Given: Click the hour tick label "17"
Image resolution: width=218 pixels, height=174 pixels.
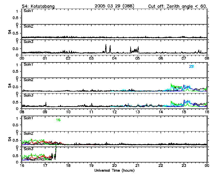Looking at the screenshot, I should point(45,166).
